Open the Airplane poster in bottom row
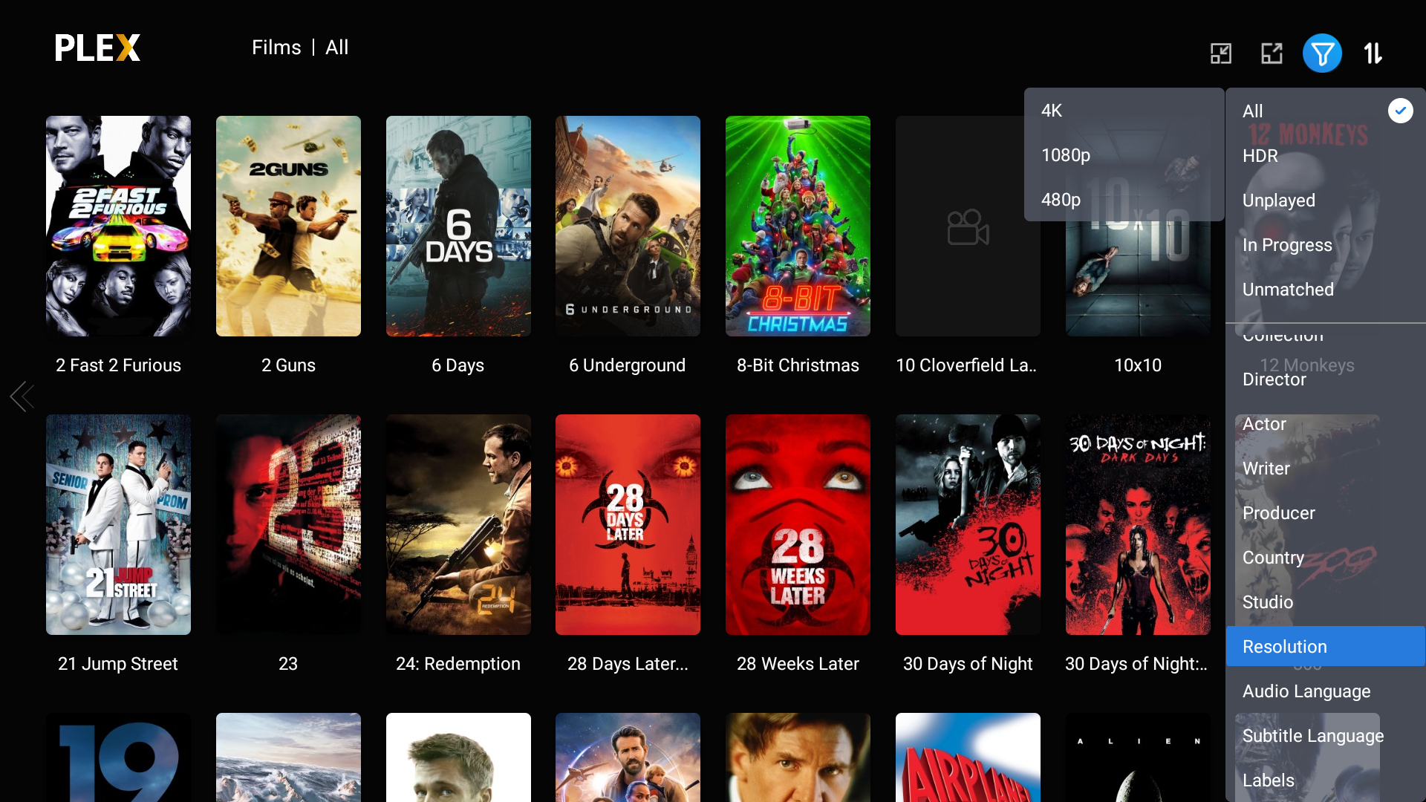Screen dimensions: 1426x802 [968, 757]
